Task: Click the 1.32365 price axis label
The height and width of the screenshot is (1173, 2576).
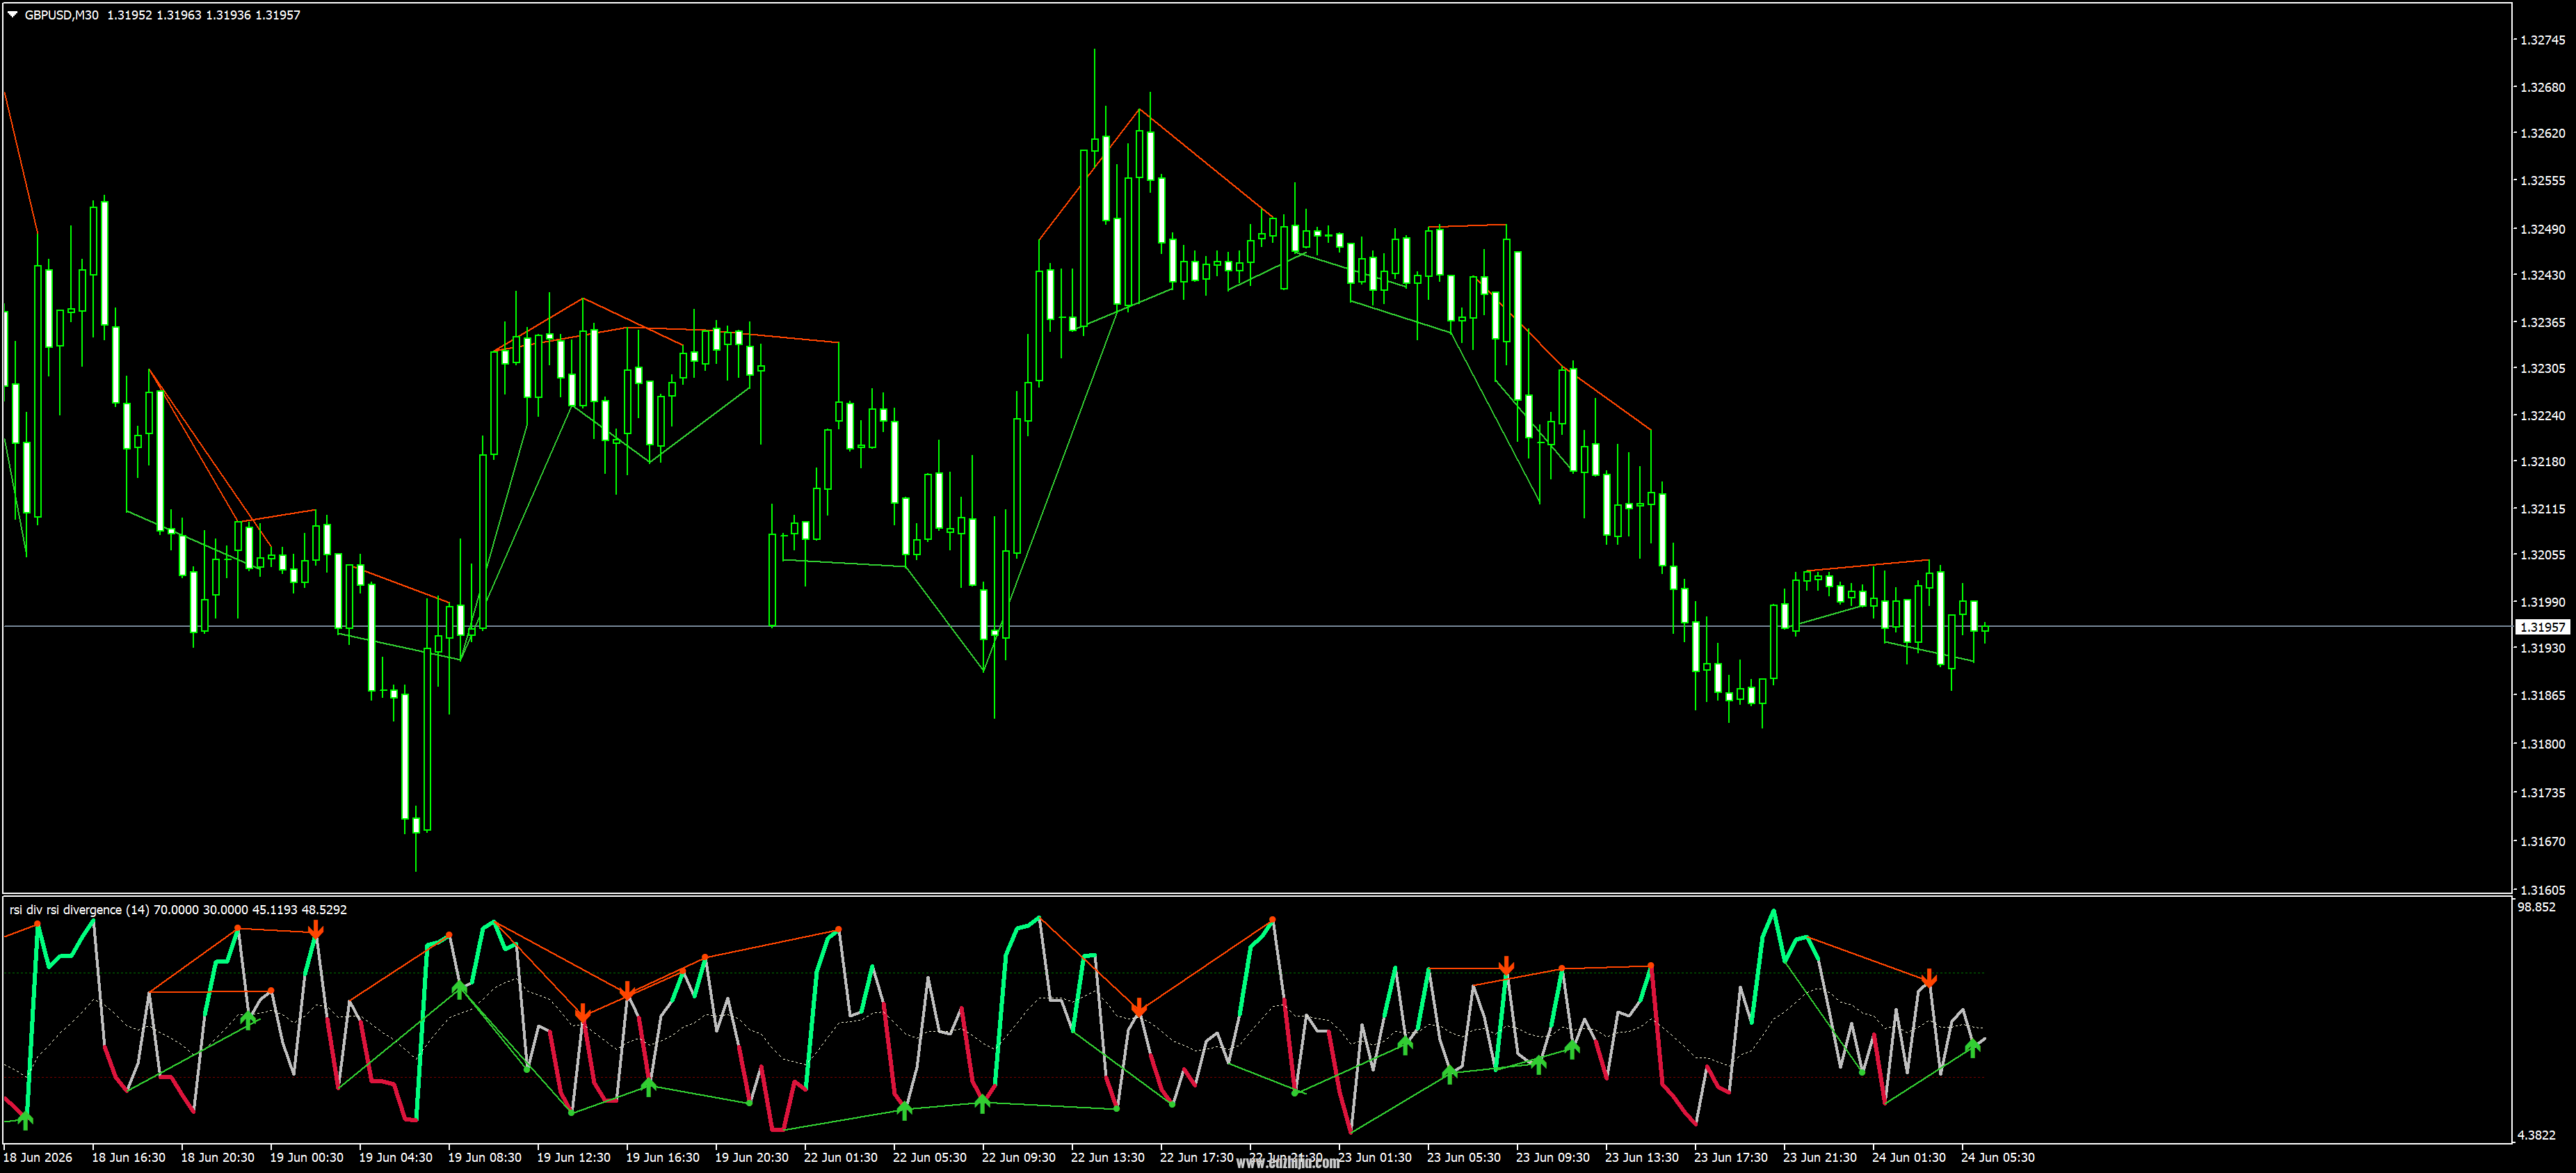Action: [x=2542, y=323]
